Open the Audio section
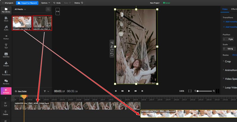The width and height of the screenshot is (237, 122). [x=6, y=28]
